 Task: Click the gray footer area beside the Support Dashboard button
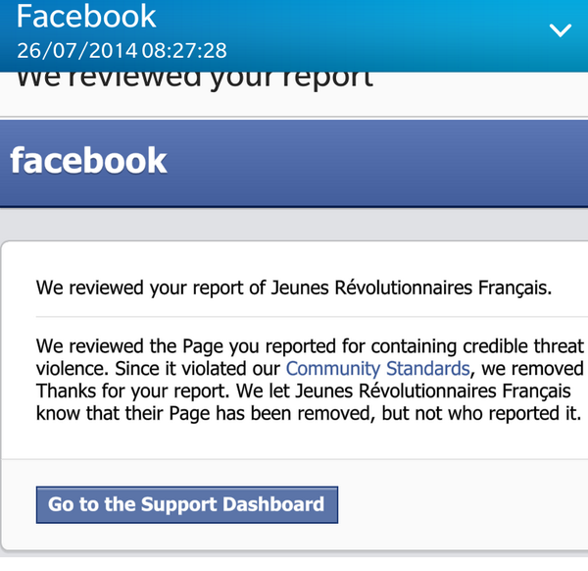(462, 504)
